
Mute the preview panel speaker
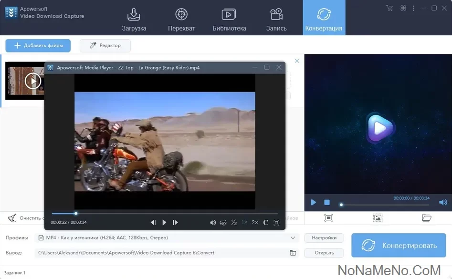tap(443, 202)
